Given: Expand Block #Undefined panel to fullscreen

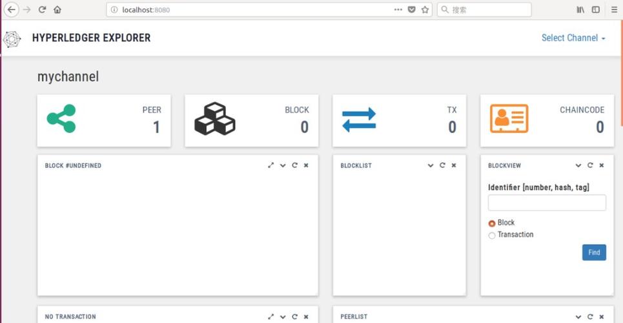Looking at the screenshot, I should 271,165.
